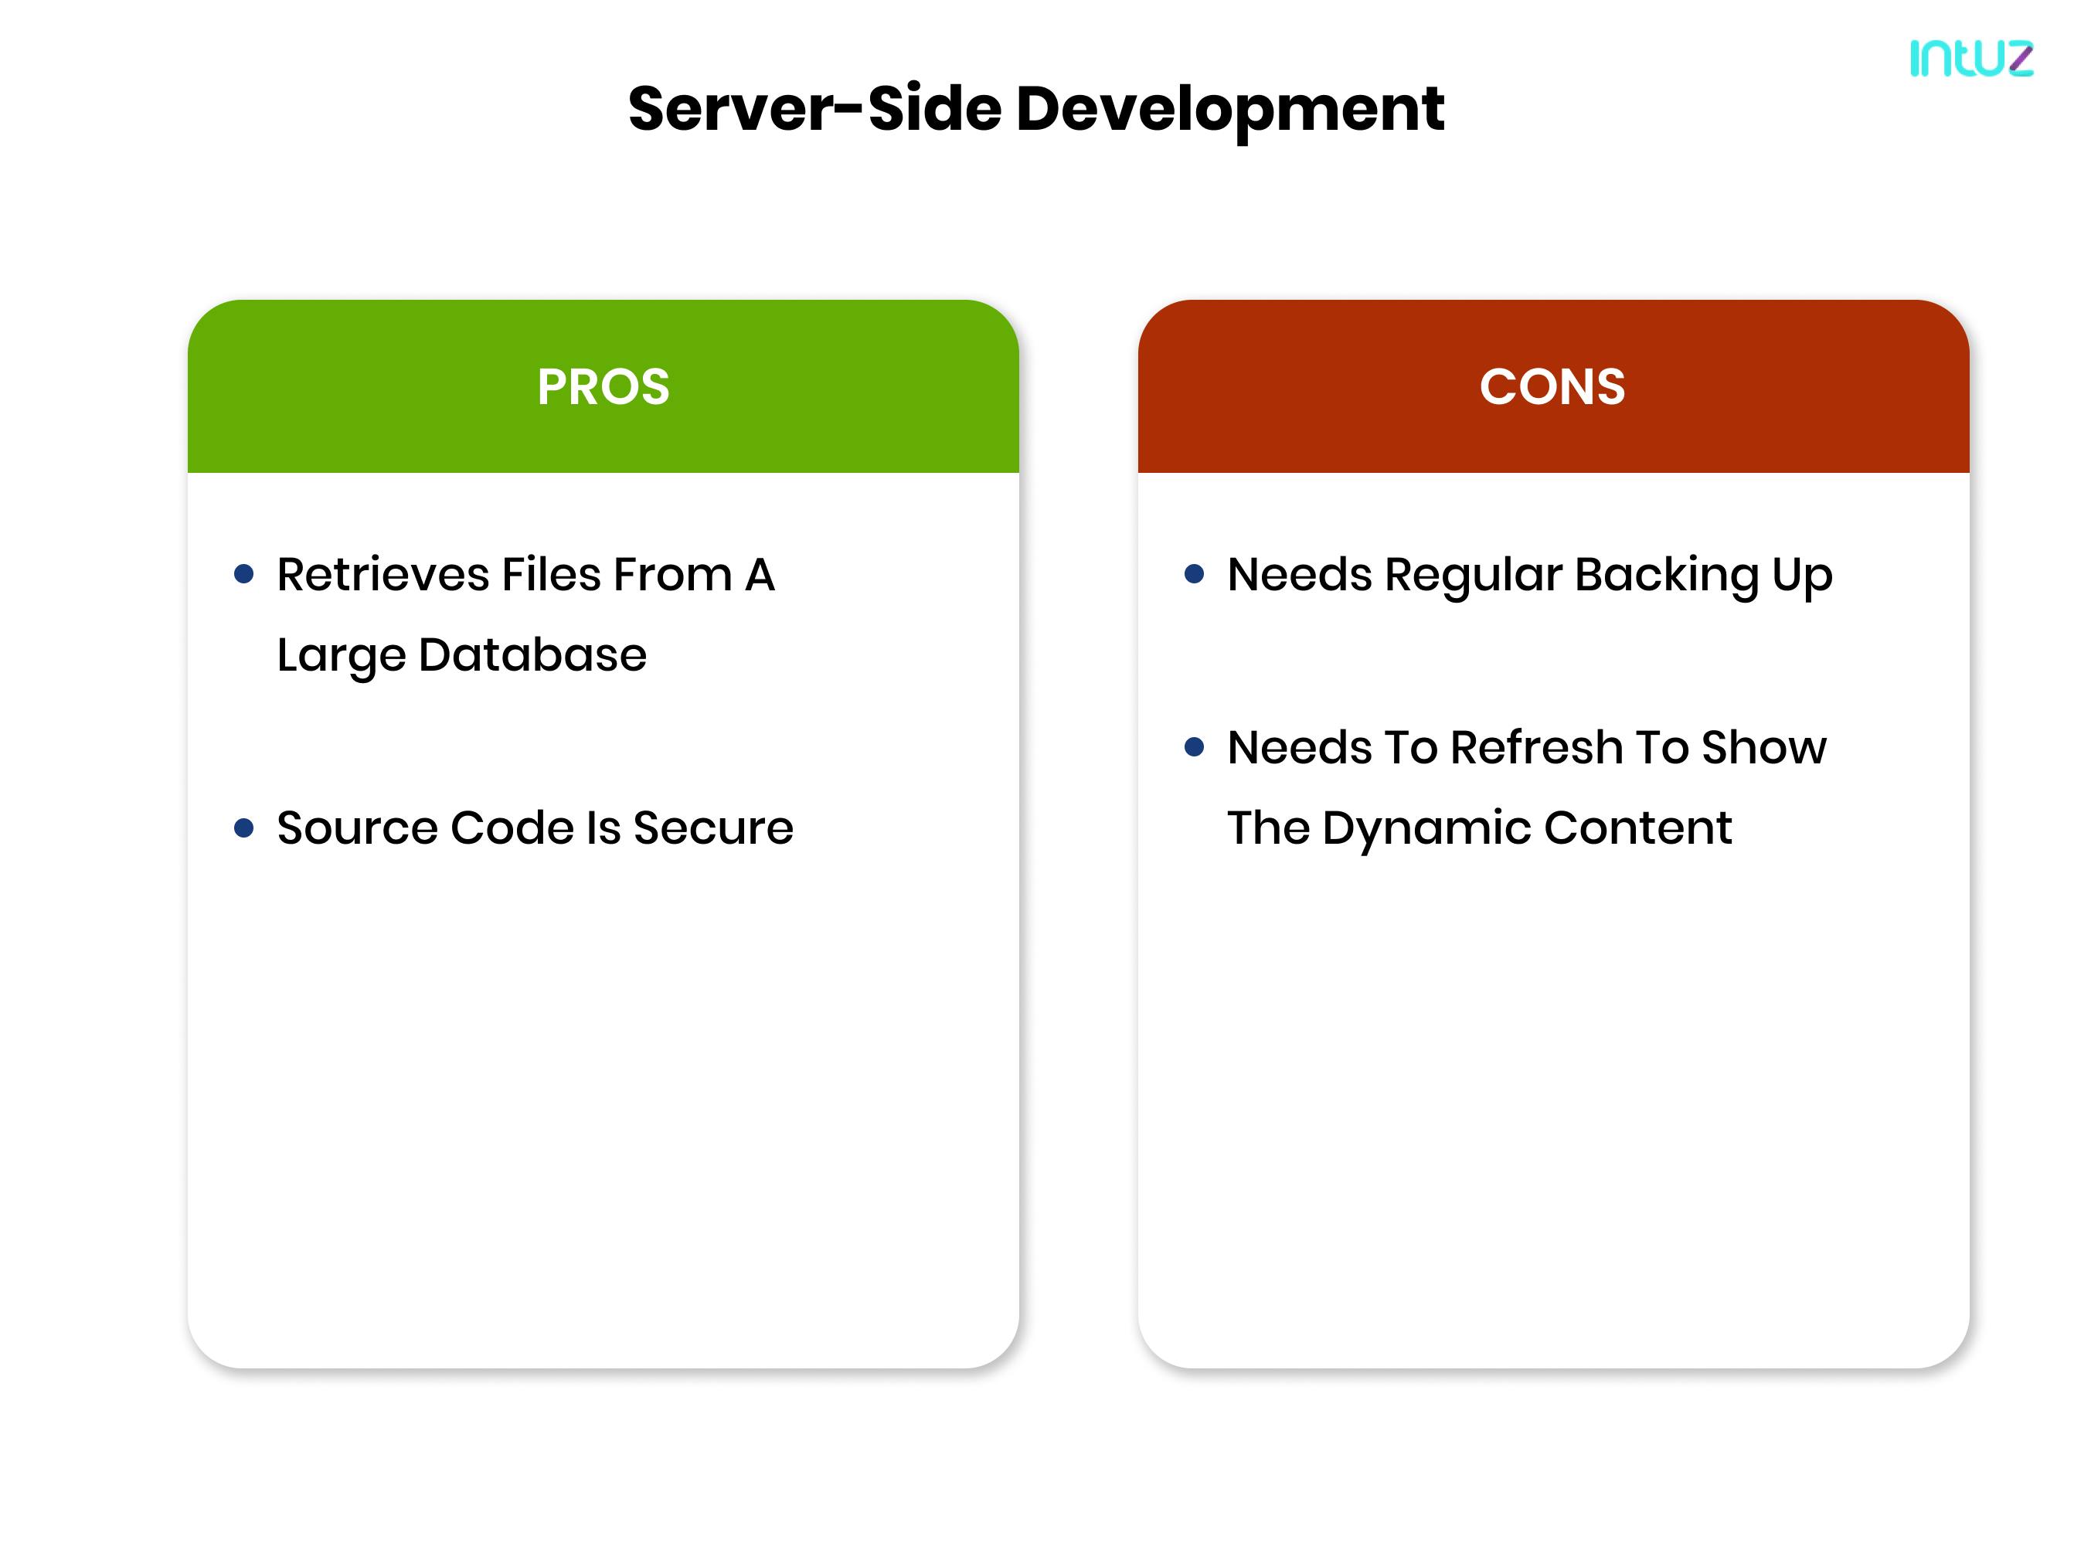The width and height of the screenshot is (2074, 1543).
Task: Collapse the Needs Regular Backing Up entry
Action: pyautogui.click(x=1528, y=577)
